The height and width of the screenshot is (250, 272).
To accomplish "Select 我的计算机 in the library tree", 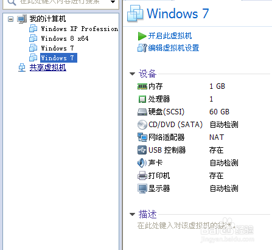I will tap(47, 19).
